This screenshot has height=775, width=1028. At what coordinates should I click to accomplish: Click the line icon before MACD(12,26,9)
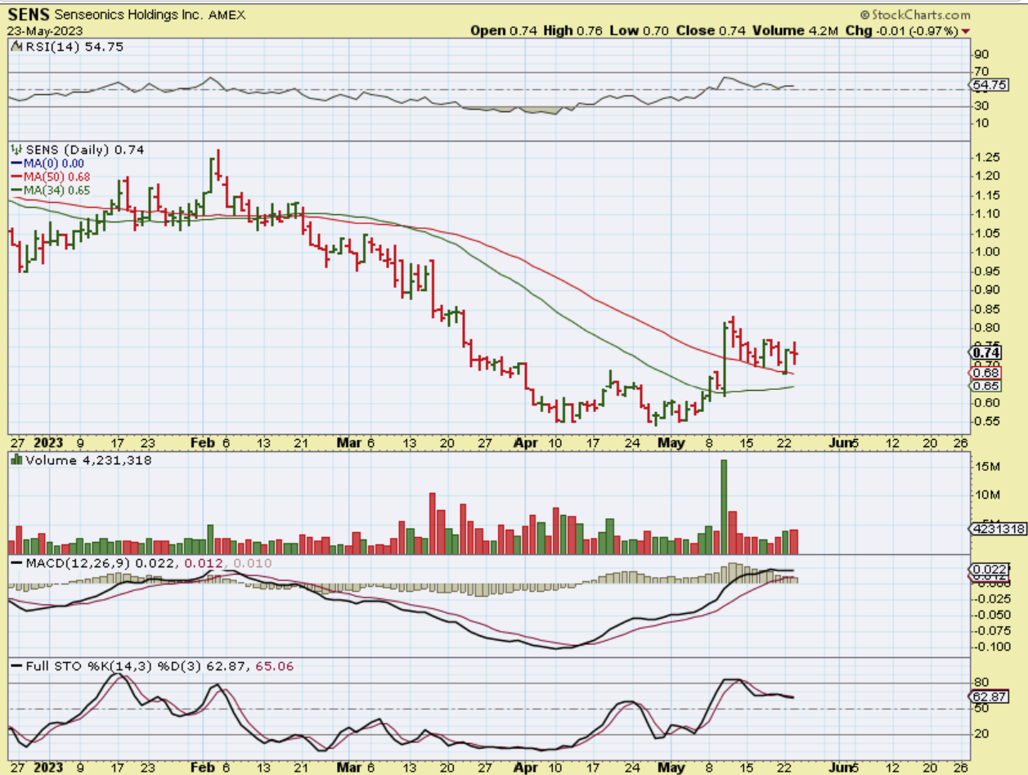(16, 563)
